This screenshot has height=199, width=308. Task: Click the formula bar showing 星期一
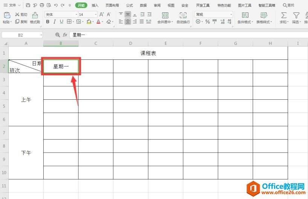189,35
